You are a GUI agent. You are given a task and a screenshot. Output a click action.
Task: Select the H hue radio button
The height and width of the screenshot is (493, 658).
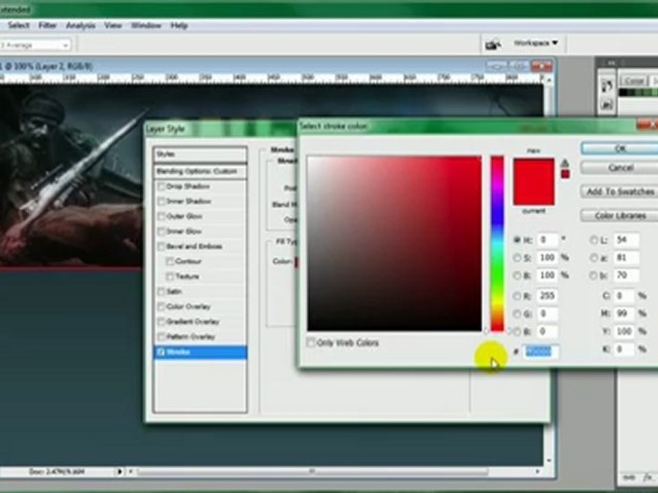click(x=517, y=240)
